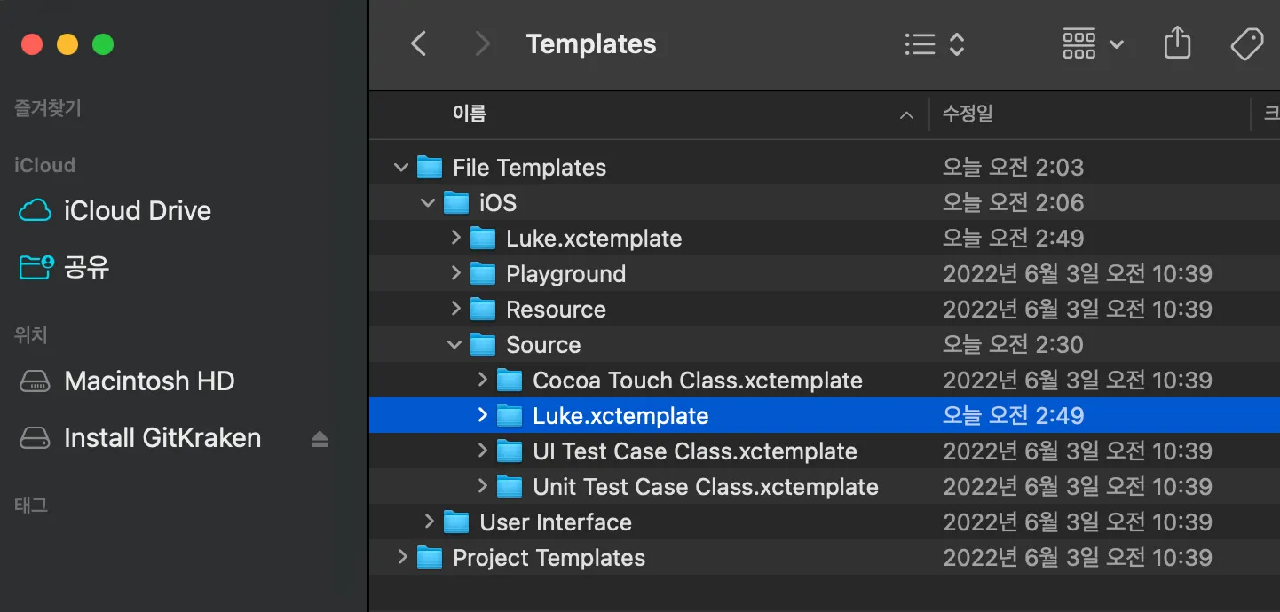1280x612 pixels.
Task: Click the forward navigation arrow
Action: click(x=482, y=44)
